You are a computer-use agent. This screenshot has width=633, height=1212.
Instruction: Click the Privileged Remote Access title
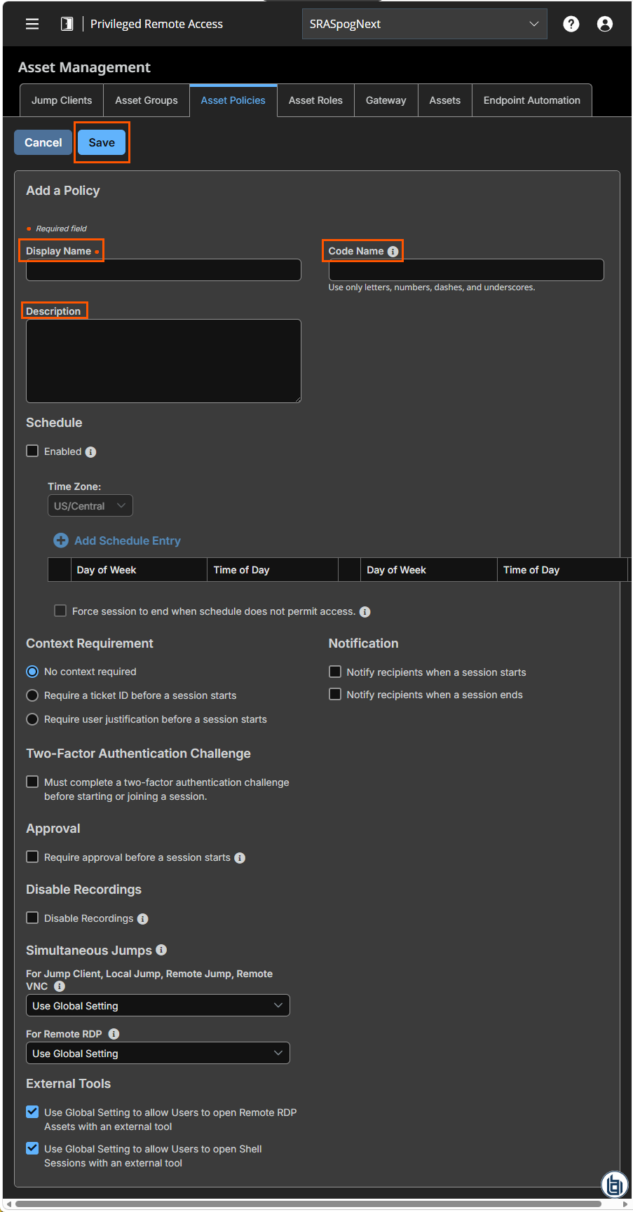click(156, 24)
